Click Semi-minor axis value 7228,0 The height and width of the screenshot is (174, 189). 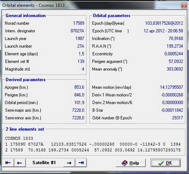pyautogui.click(x=78, y=118)
